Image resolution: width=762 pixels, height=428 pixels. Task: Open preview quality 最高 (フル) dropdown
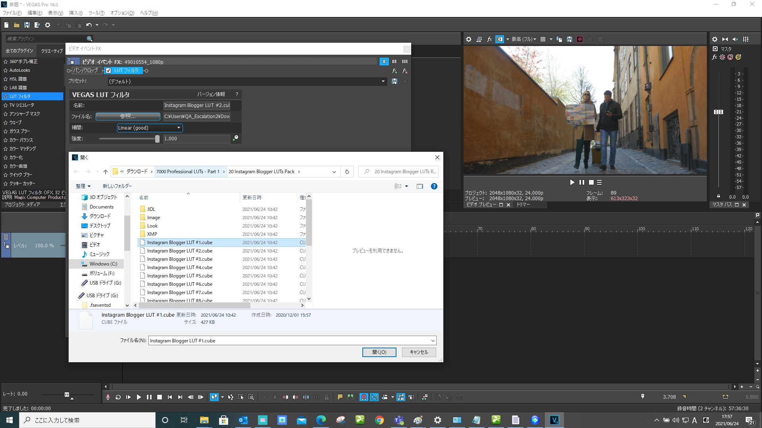coord(524,39)
